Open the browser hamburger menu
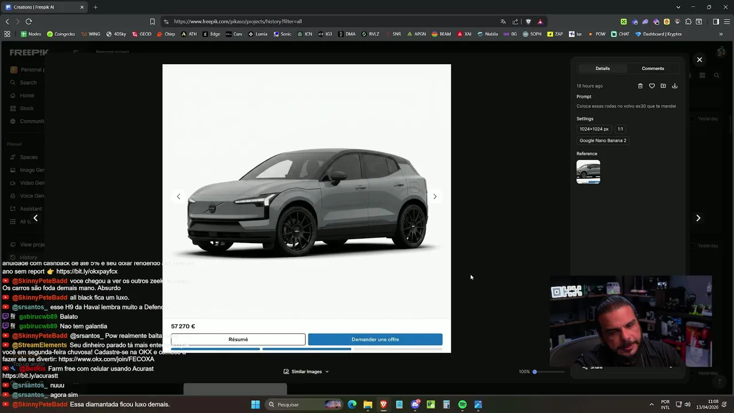 (727, 21)
